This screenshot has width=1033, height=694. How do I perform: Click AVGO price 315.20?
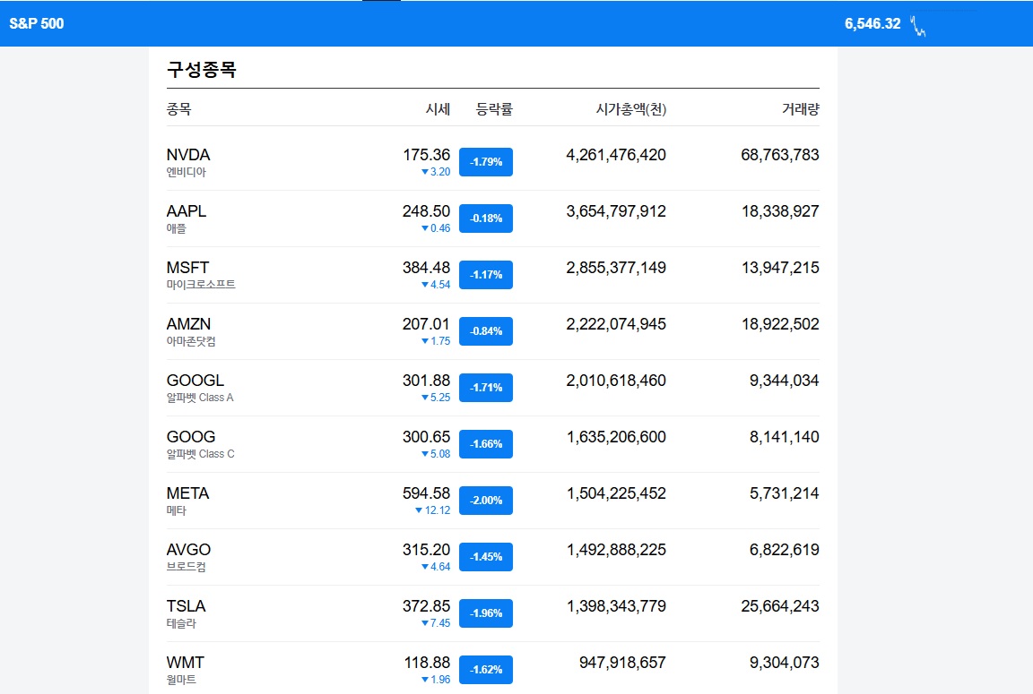(426, 550)
